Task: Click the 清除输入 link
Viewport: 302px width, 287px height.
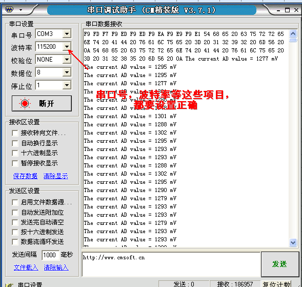Action: click(x=56, y=267)
